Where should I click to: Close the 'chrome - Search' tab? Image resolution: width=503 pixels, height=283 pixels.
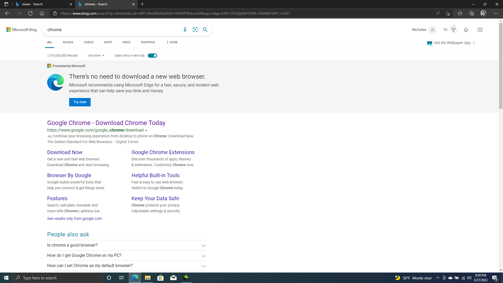(133, 4)
